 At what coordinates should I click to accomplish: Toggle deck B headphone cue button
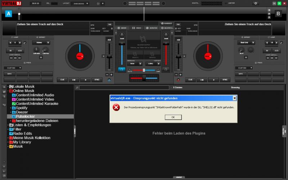click(166, 69)
